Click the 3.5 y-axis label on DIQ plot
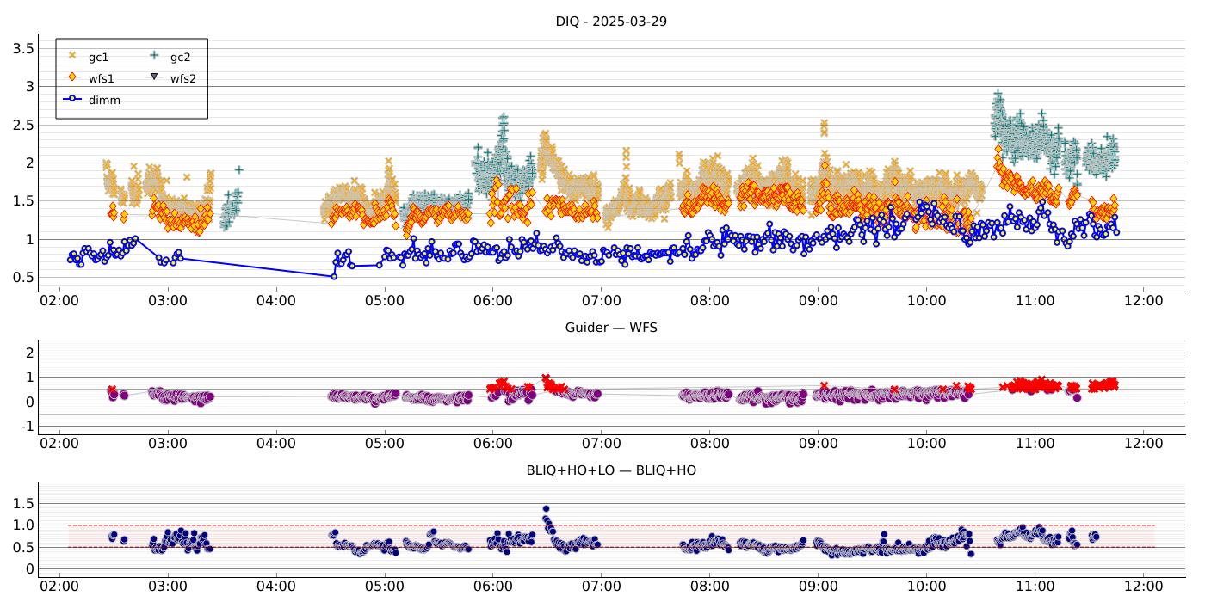The height and width of the screenshot is (602, 1205). tap(23, 48)
